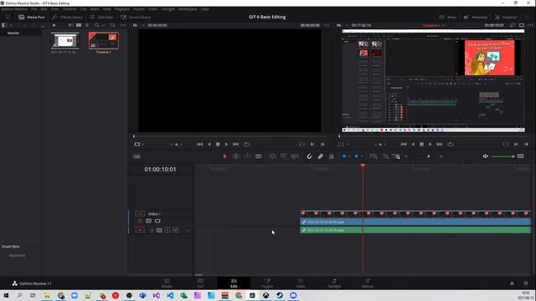Switch to the Fusion page tab
536x301 pixels.
click(x=267, y=283)
